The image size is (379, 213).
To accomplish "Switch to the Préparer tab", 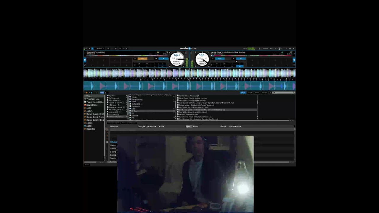I will click(x=257, y=93).
